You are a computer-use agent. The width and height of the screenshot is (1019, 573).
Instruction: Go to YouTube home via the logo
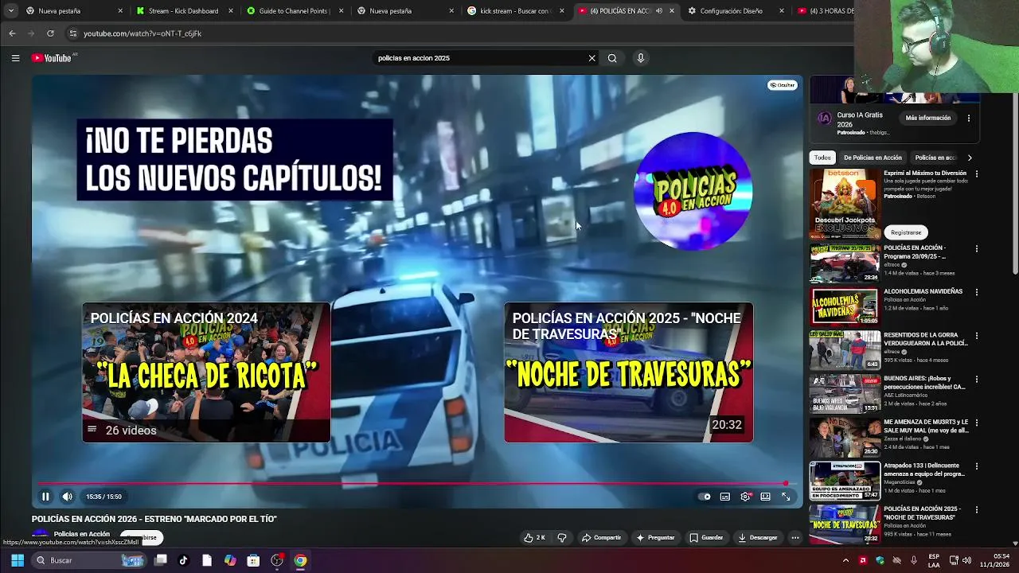pyautogui.click(x=52, y=58)
